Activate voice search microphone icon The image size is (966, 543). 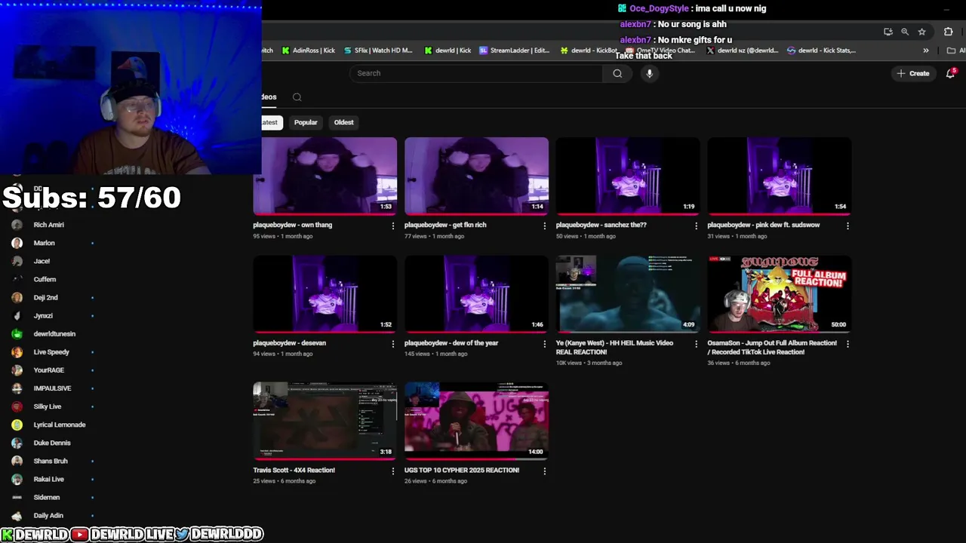(x=649, y=73)
